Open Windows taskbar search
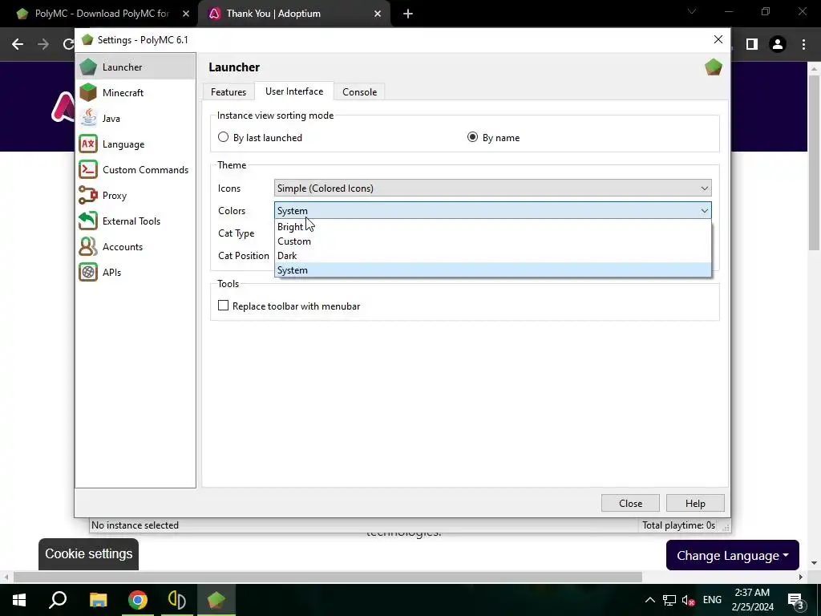This screenshot has width=821, height=616. (x=58, y=600)
